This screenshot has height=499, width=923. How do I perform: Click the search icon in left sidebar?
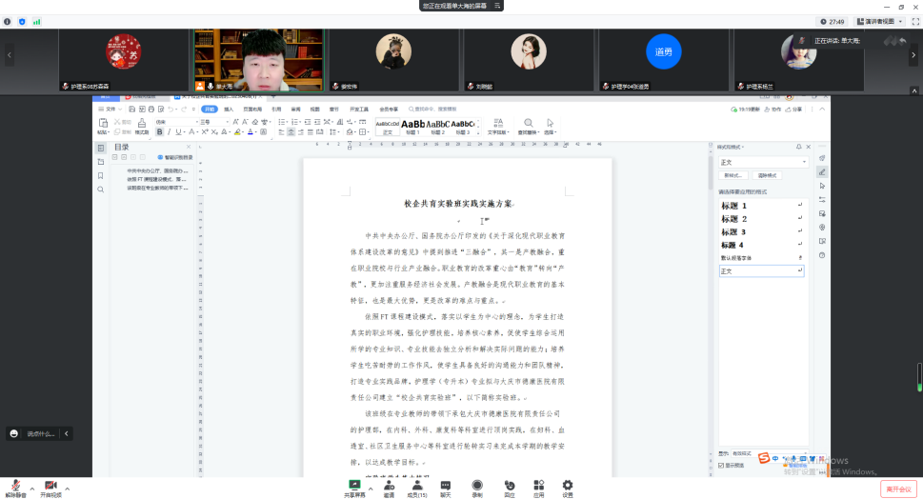[101, 190]
